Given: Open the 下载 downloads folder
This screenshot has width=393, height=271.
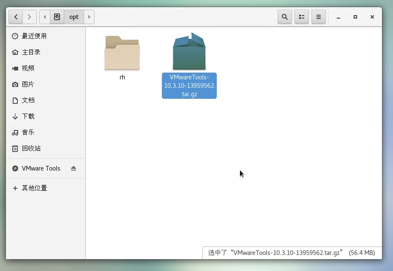Looking at the screenshot, I should 46,116.
